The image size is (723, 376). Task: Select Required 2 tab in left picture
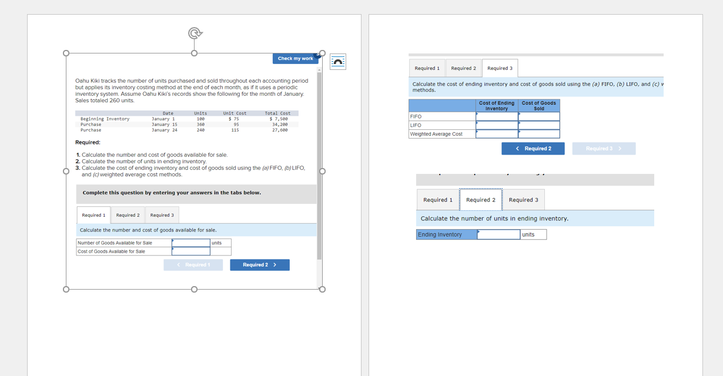128,215
